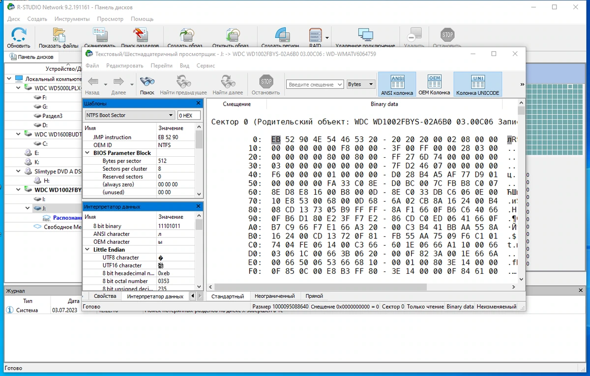Open the Назад history dropdown arrow
Screen dimensions: 590x376
click(x=106, y=85)
